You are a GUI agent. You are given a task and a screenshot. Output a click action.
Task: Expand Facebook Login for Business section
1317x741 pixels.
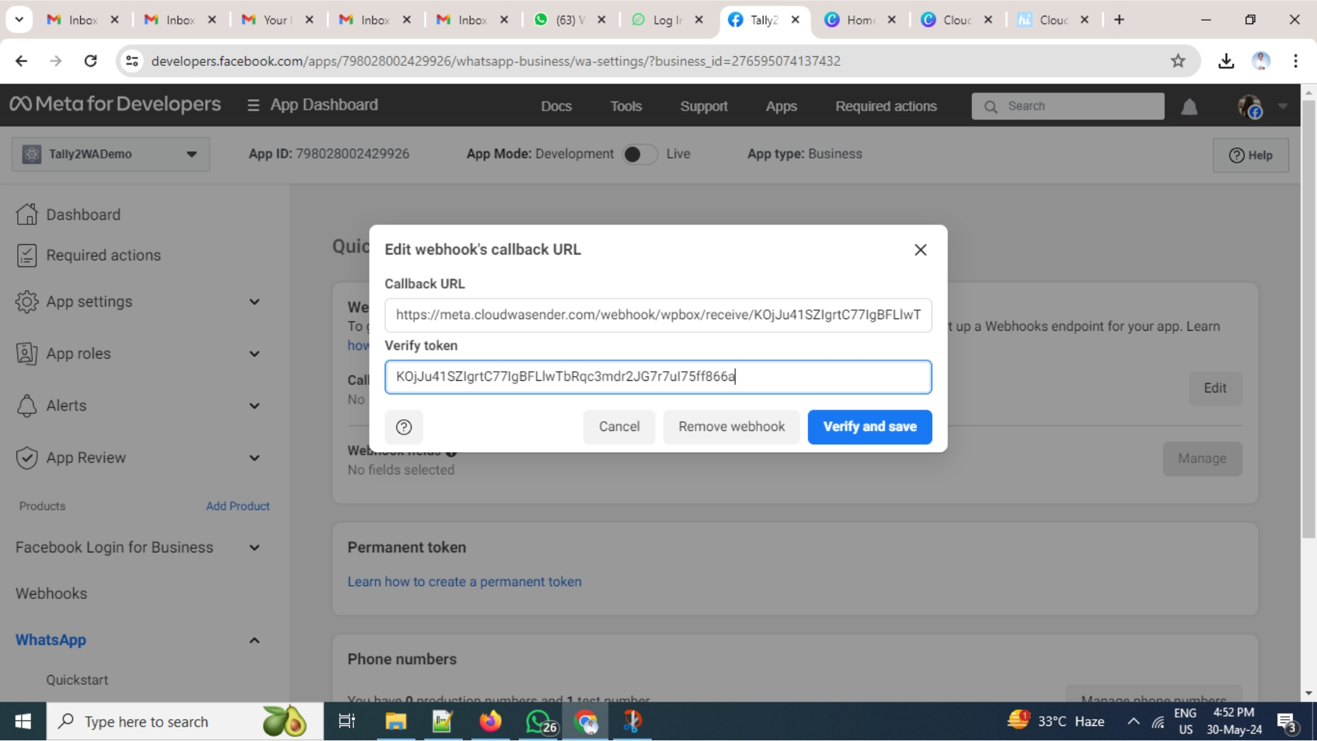[x=254, y=548]
